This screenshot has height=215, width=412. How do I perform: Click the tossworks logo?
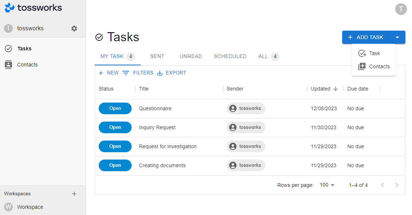tap(33, 8)
